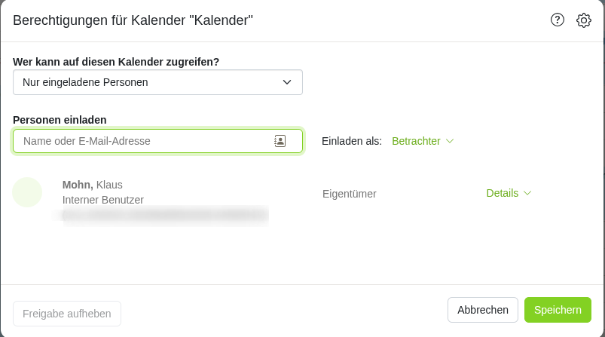The width and height of the screenshot is (605, 337).
Task: Save permissions with Speichern
Action: click(558, 310)
